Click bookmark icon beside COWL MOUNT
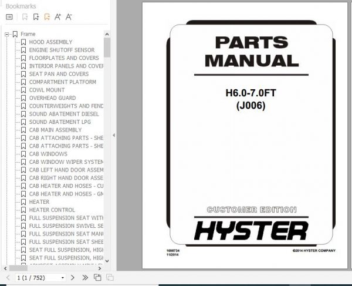352x286 pixels. coord(23,90)
